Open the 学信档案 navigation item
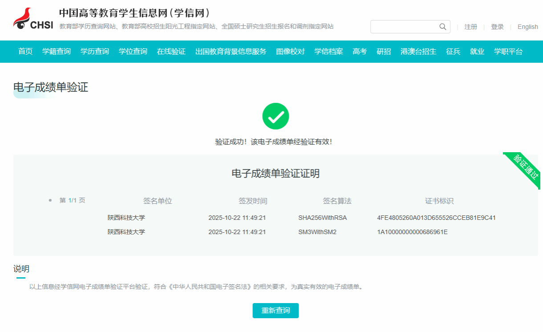 click(x=328, y=52)
